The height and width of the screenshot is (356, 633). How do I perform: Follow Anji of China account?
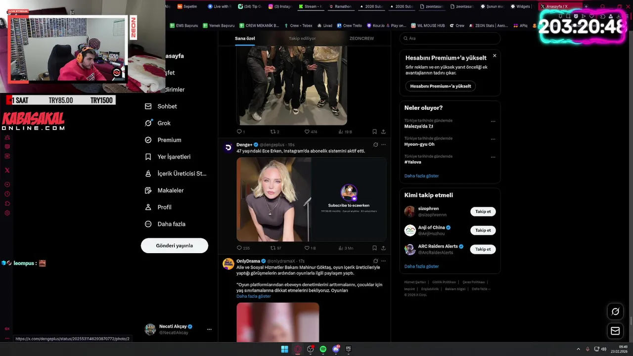(483, 230)
